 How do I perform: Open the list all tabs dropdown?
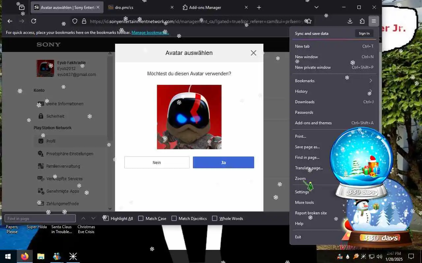pos(316,7)
